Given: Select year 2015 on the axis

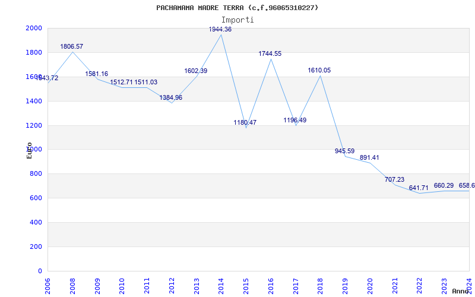Looking at the screenshot, I should [x=246, y=286].
